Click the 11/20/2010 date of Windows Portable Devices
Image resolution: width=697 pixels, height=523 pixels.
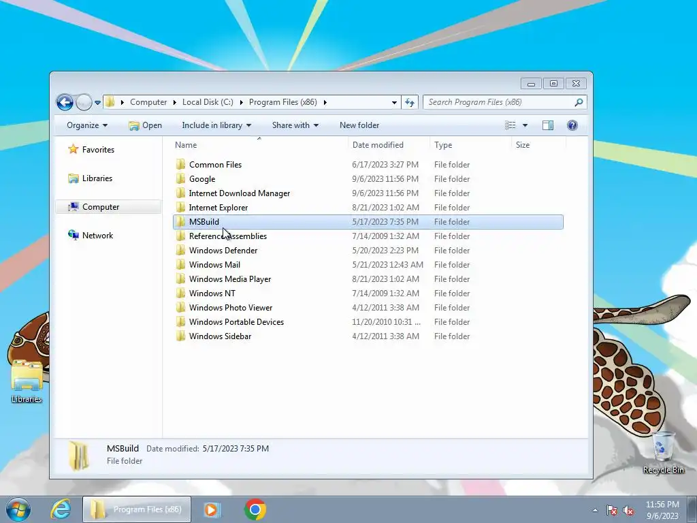(387, 322)
